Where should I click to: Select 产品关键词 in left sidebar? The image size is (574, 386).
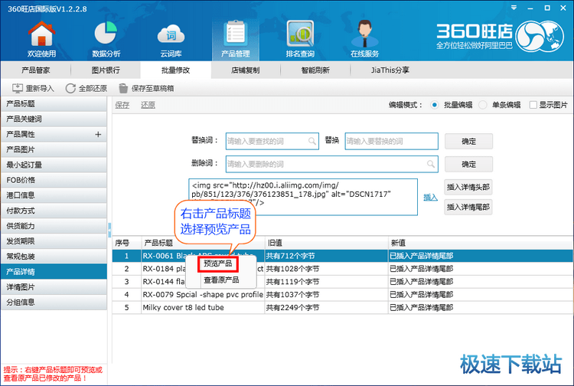[x=54, y=119]
